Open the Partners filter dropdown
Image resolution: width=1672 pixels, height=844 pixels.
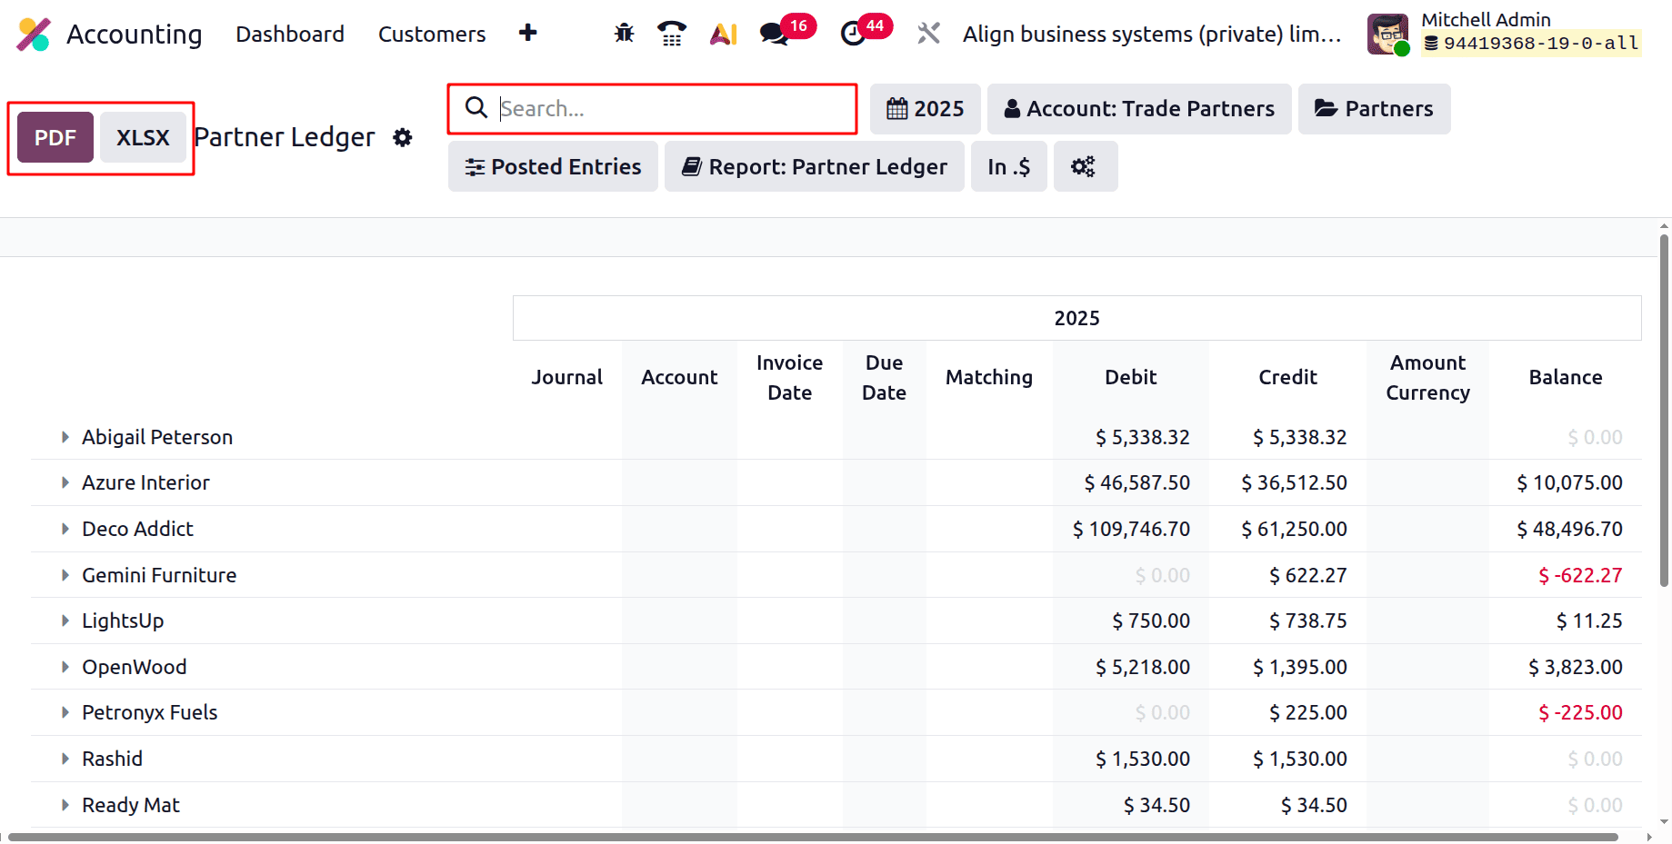coord(1375,109)
